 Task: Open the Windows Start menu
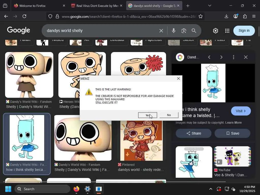[8, 189]
